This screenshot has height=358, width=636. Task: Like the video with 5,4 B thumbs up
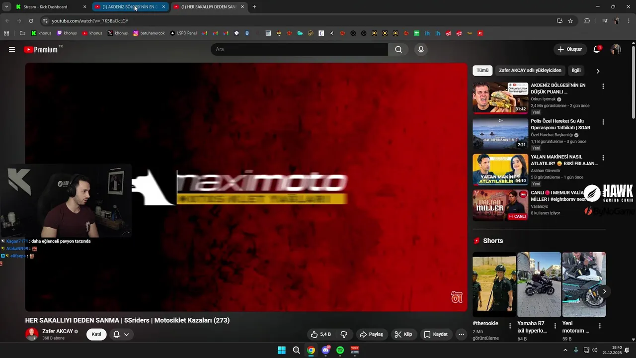[x=320, y=334]
